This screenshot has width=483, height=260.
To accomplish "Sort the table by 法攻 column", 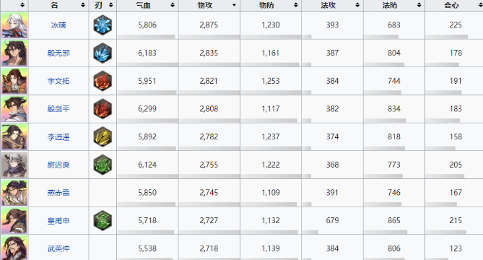I will pyautogui.click(x=332, y=5).
